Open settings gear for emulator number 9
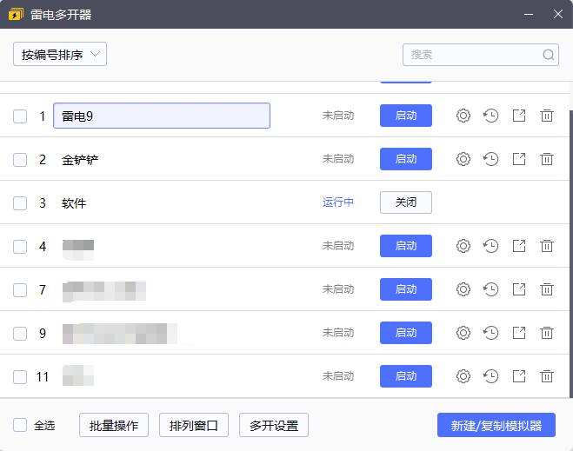This screenshot has width=573, height=451. (463, 333)
